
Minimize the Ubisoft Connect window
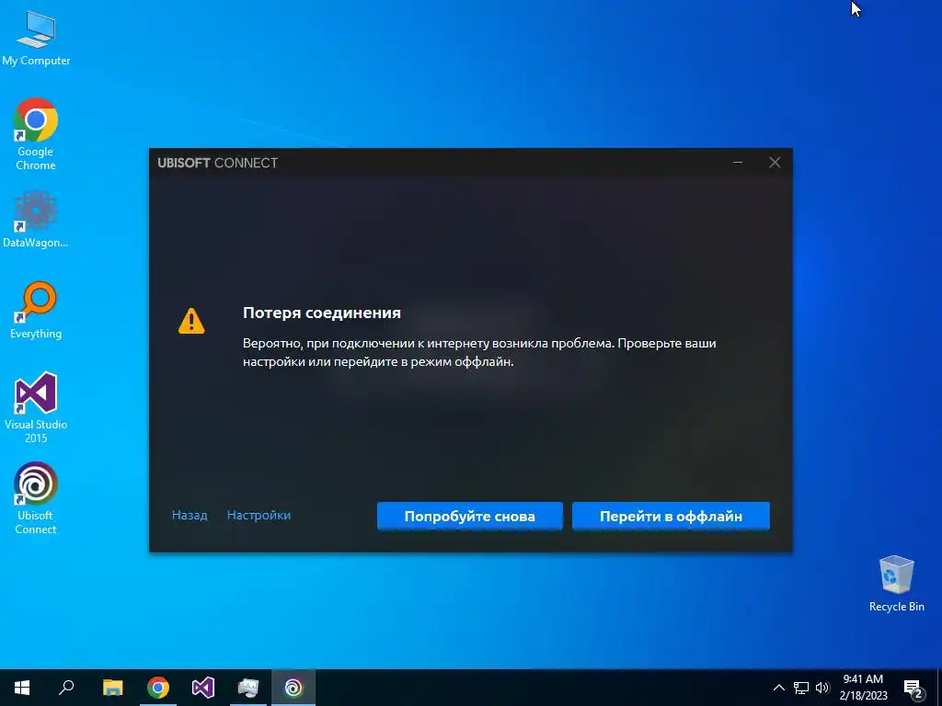pyautogui.click(x=738, y=163)
